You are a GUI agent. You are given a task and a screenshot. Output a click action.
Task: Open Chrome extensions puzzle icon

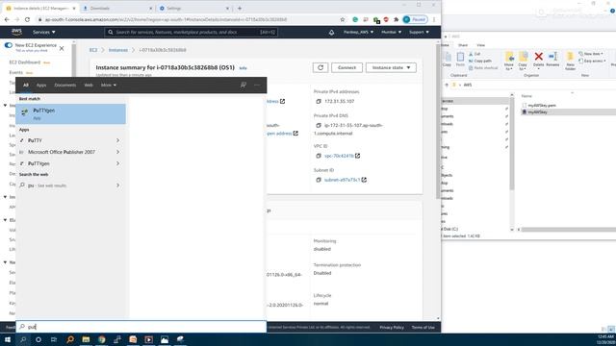click(x=396, y=19)
